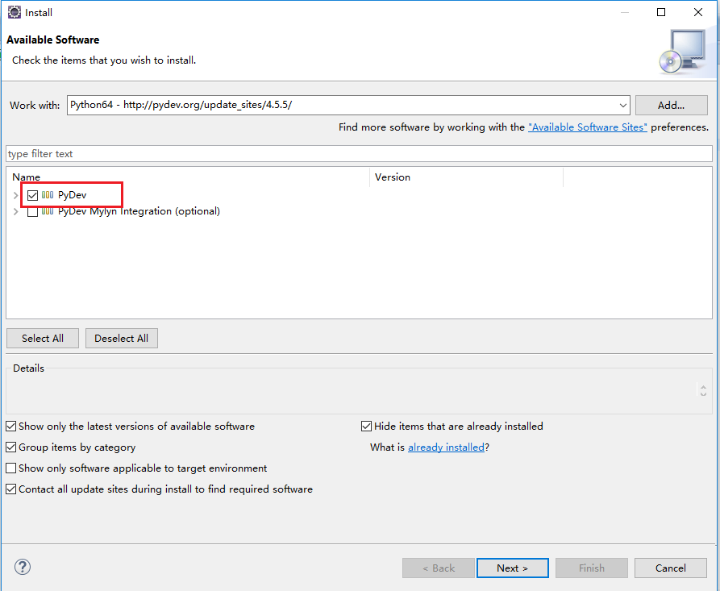Click the install wizard CD computer image
Viewport: 720px width, 591px height.
click(682, 52)
